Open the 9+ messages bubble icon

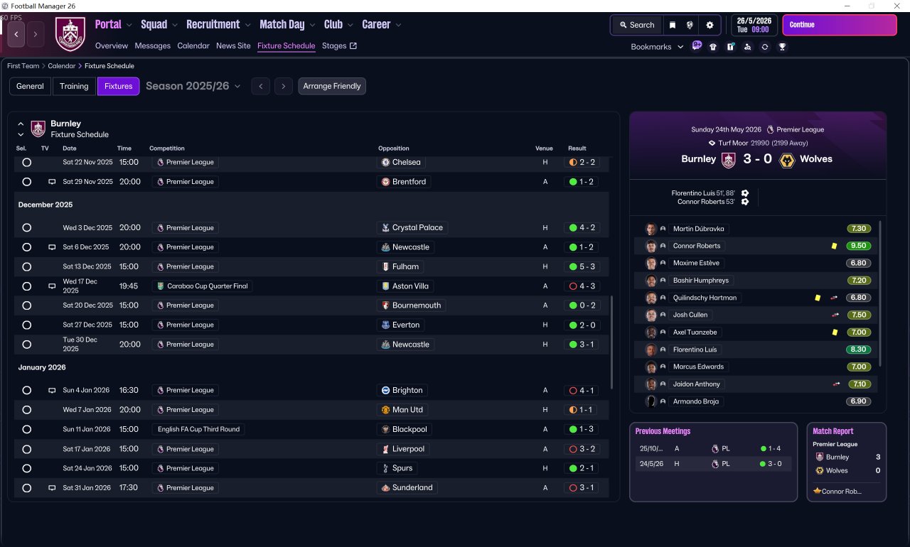(697, 46)
